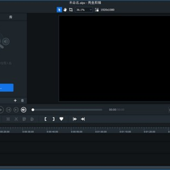The height and width of the screenshot is (170, 170).
Task: Open the 36.1% zoom dropdown
Action: 84,10
